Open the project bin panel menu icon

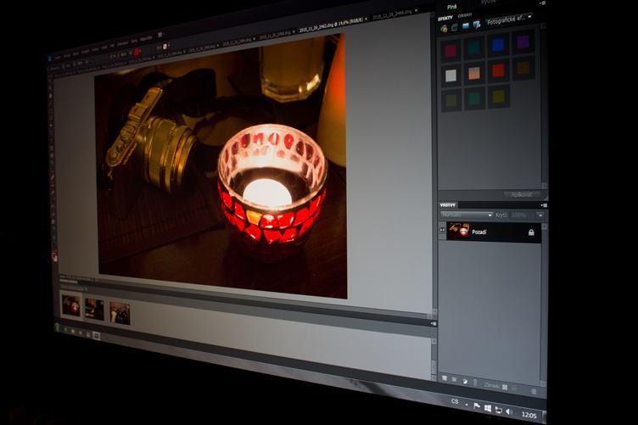click(x=434, y=324)
